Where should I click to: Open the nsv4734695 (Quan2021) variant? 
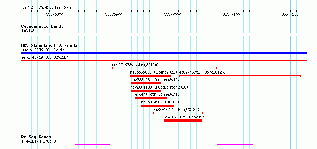pyautogui.click(x=157, y=95)
